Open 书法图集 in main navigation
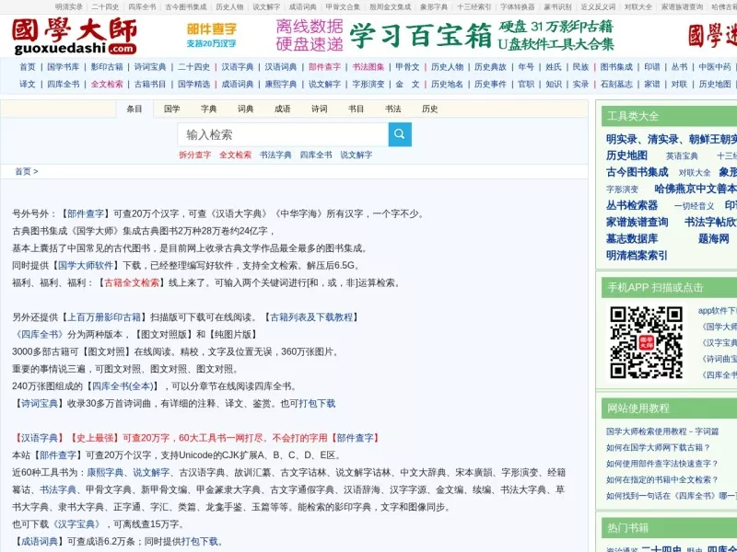 [x=368, y=67]
